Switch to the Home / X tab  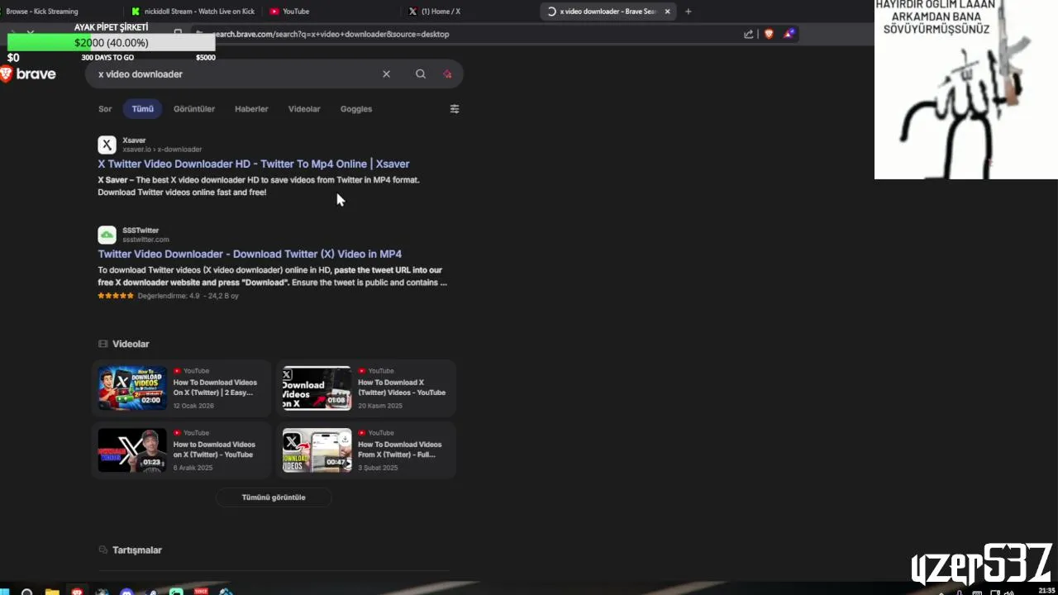click(469, 12)
